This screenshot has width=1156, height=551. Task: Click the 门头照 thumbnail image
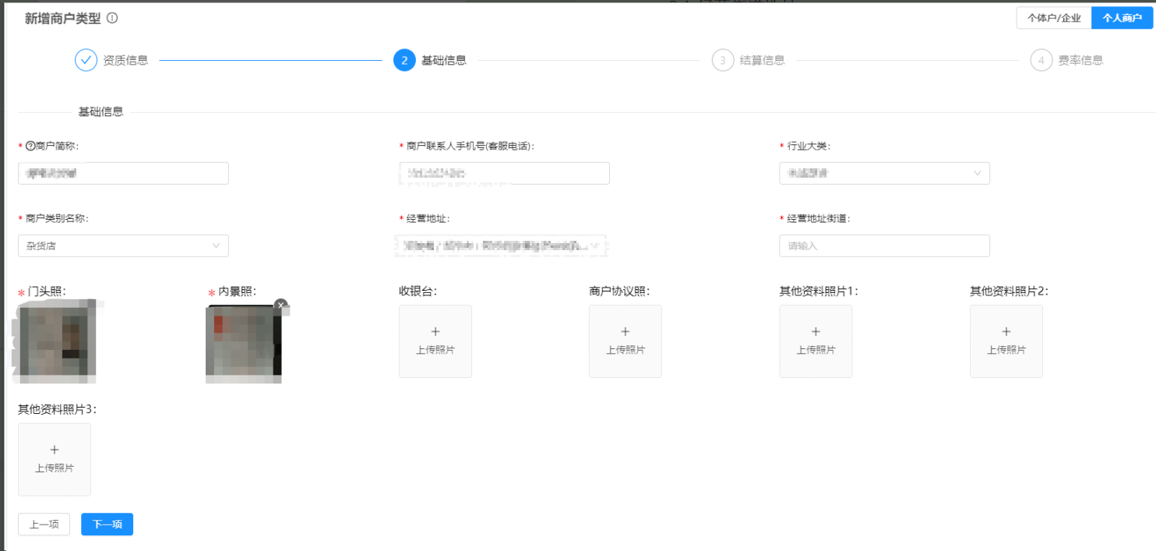coord(54,341)
